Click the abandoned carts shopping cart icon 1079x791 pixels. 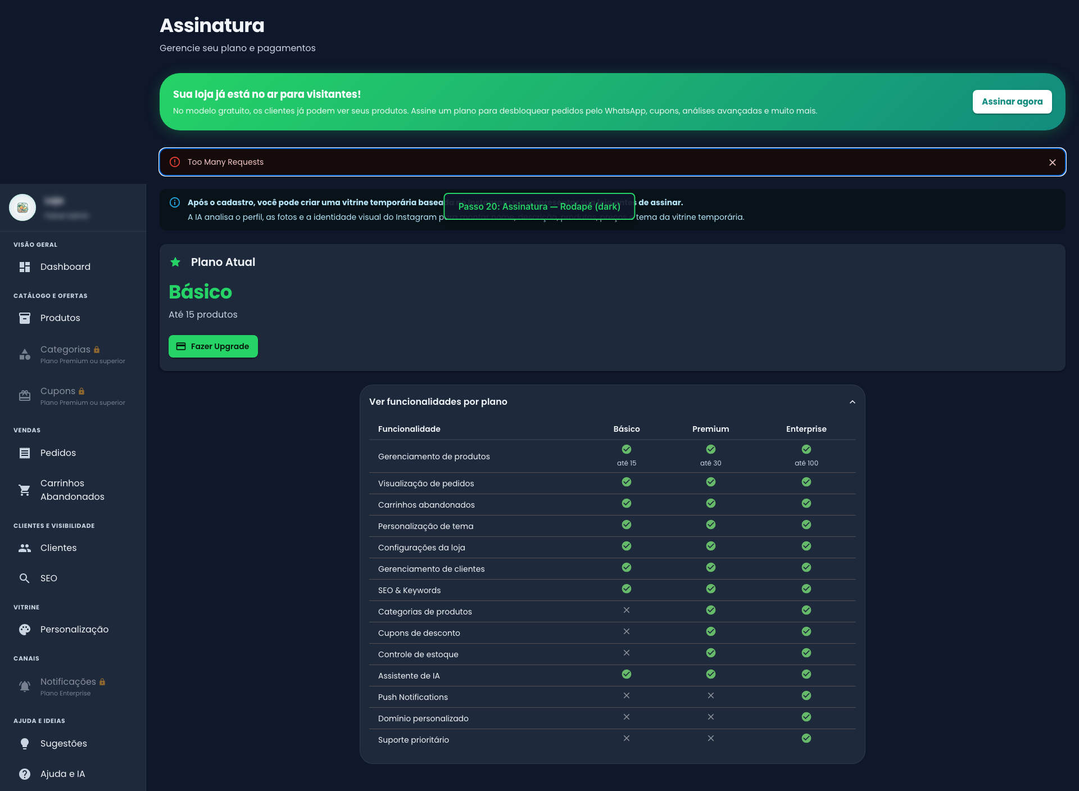click(x=25, y=490)
